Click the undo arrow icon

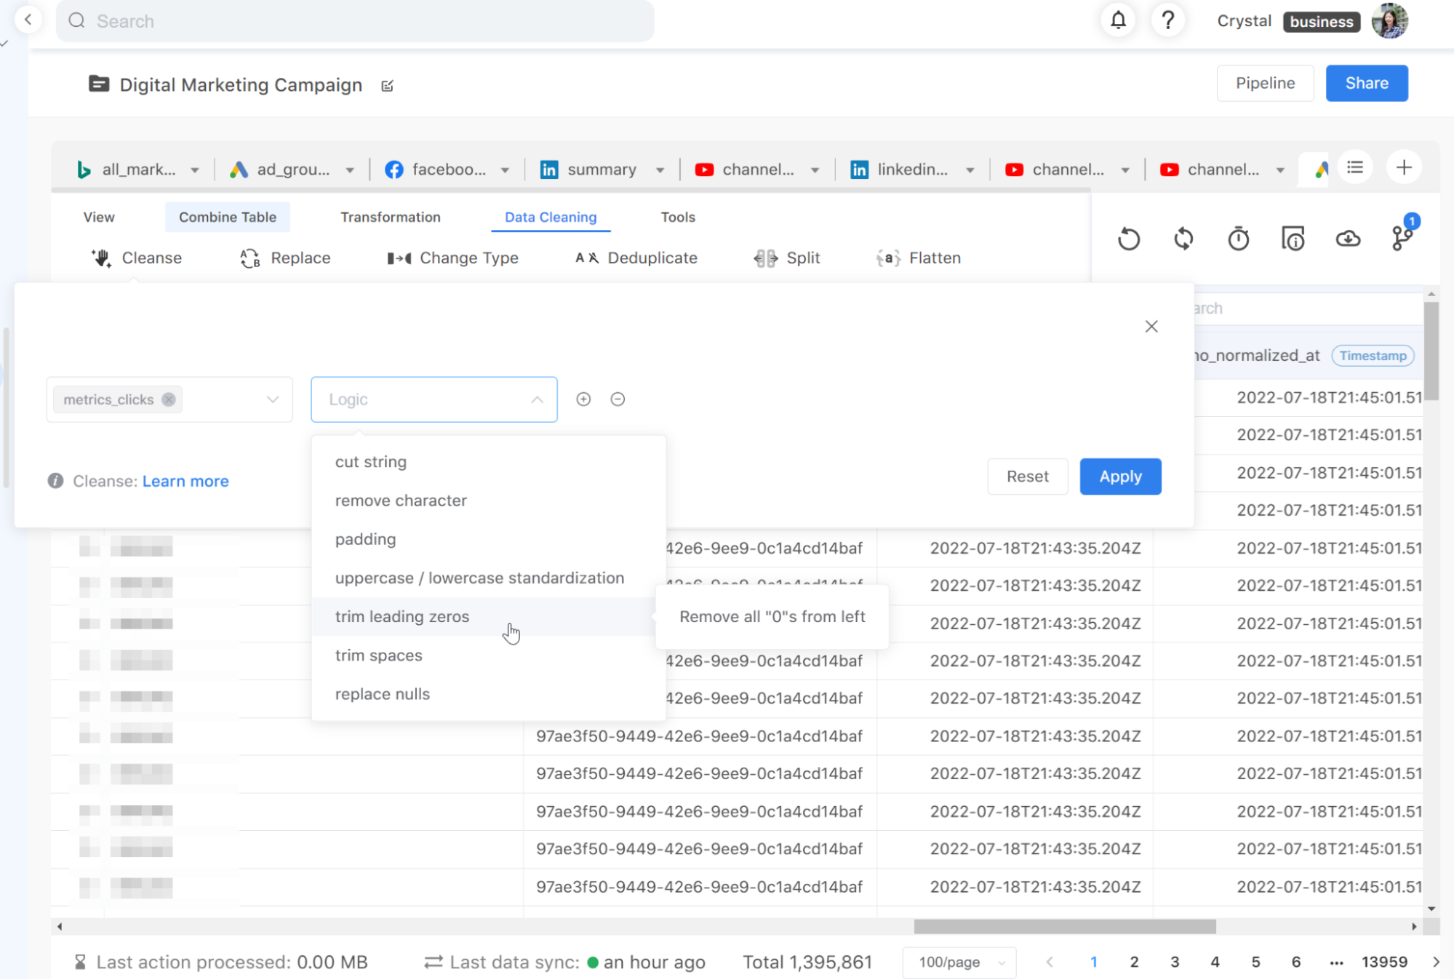(x=1129, y=239)
